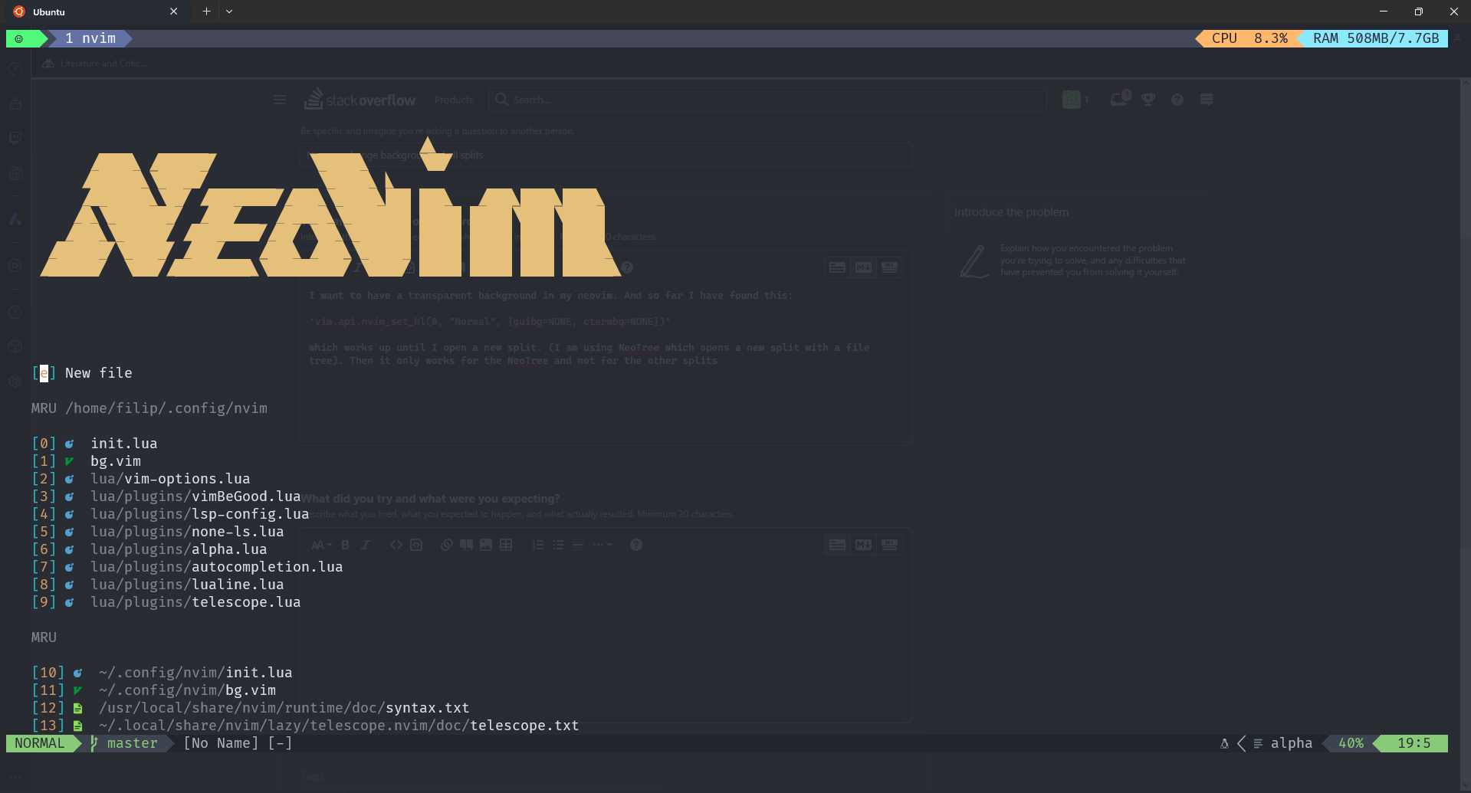
Task: Open lua/plugins/alpha.lua entry
Action: point(149,549)
